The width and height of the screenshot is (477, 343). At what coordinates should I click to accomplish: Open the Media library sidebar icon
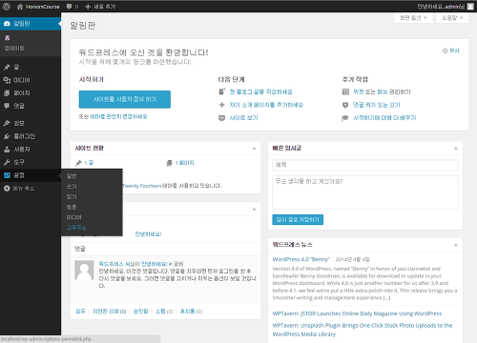click(x=7, y=80)
